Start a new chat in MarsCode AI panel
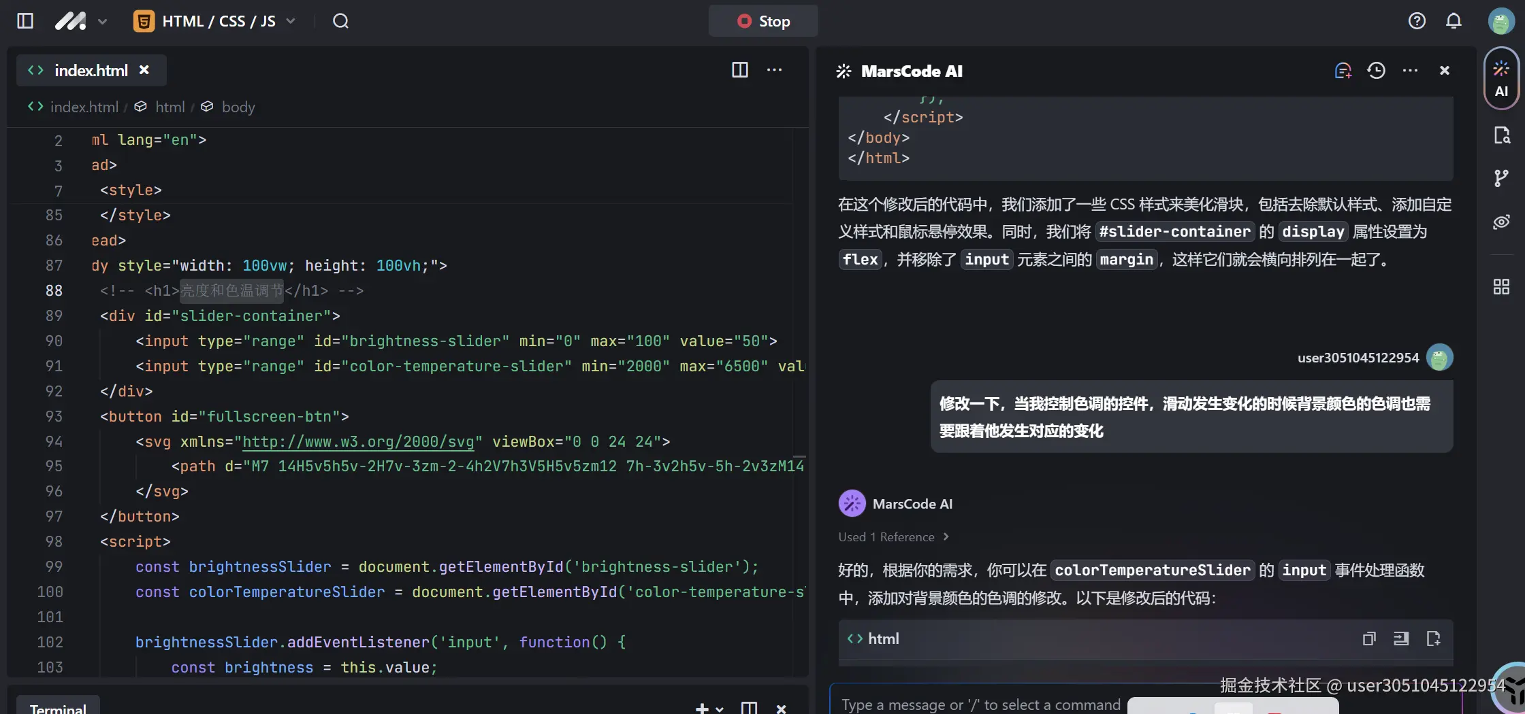This screenshot has width=1525, height=714. coord(1343,71)
